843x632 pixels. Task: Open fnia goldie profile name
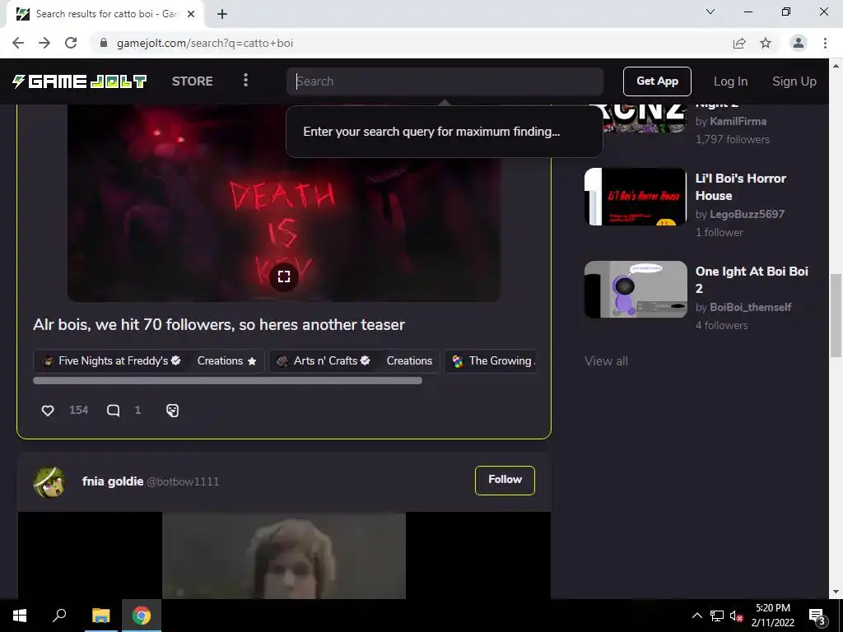point(113,481)
